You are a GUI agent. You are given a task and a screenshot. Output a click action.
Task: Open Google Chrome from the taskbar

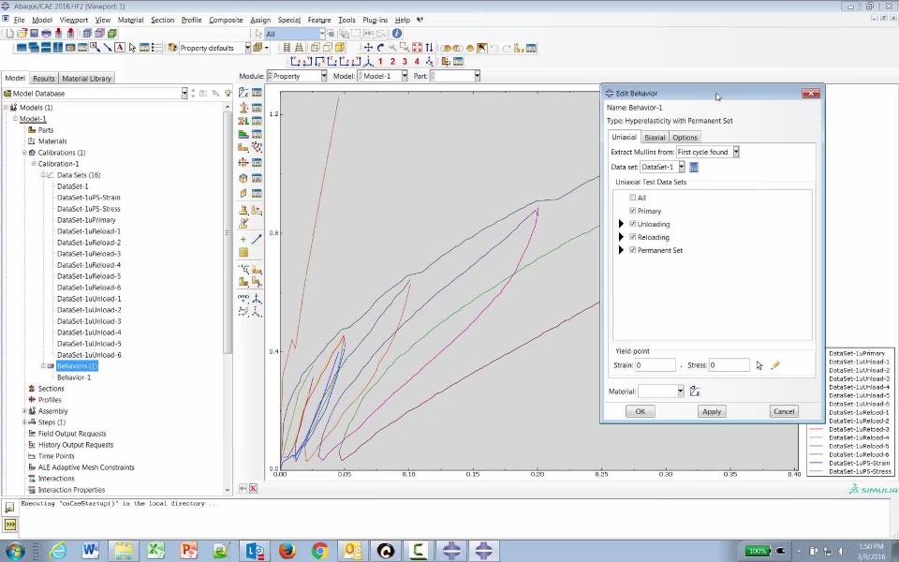point(320,551)
